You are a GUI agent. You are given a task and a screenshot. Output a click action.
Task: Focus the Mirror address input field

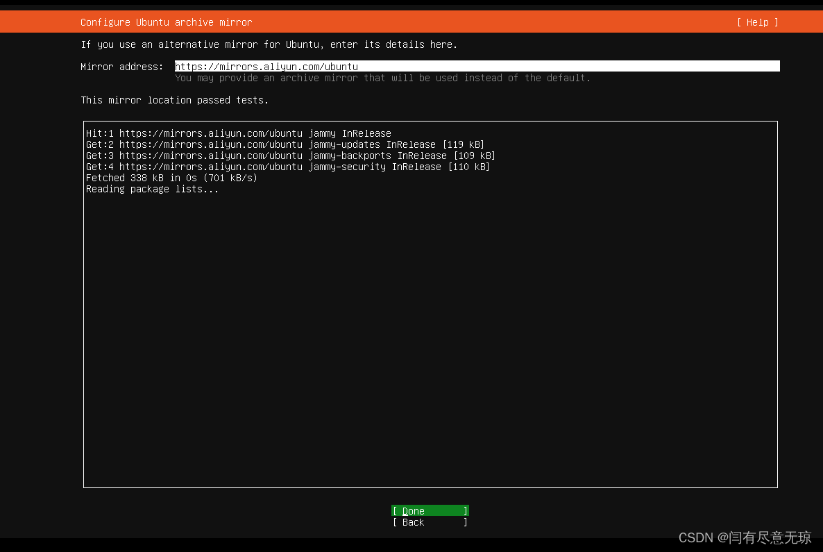coord(477,66)
